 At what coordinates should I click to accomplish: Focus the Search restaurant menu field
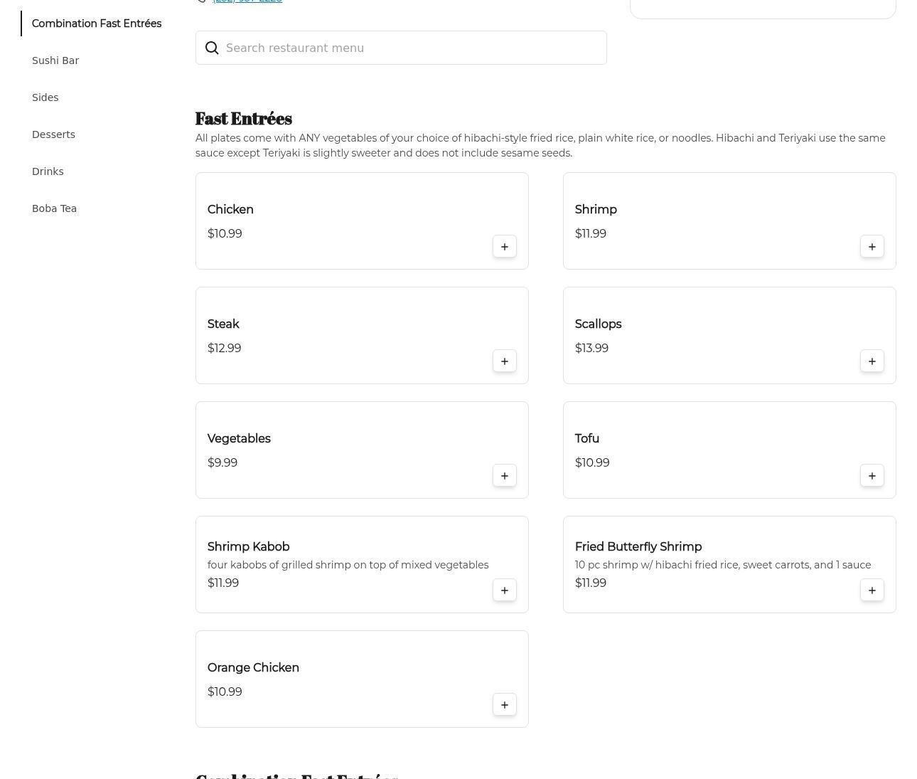point(412,48)
